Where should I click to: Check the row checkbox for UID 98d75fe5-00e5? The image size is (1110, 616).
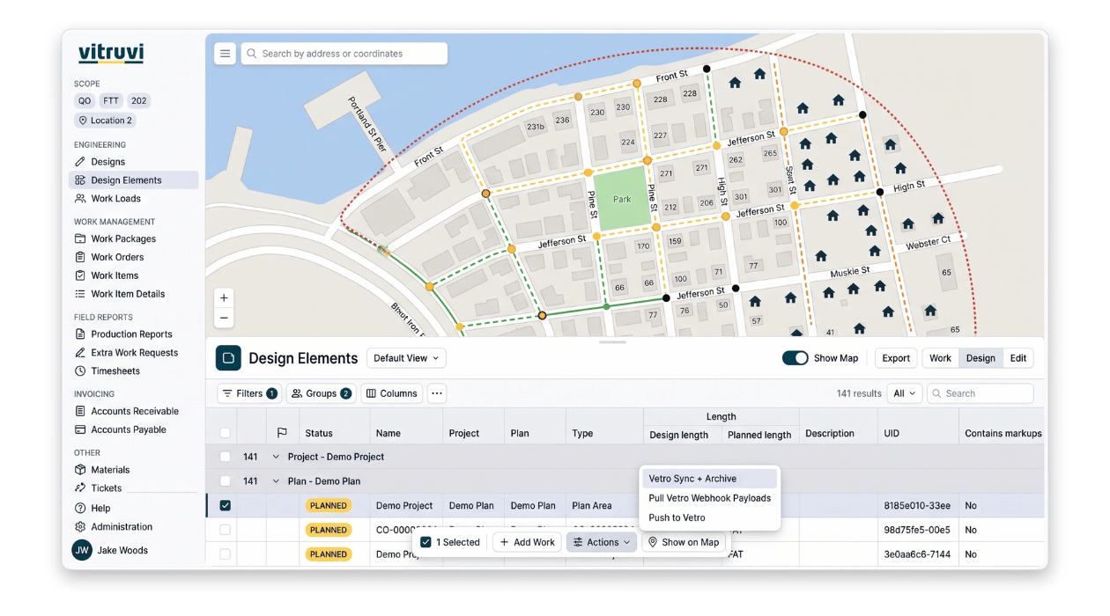(x=225, y=530)
